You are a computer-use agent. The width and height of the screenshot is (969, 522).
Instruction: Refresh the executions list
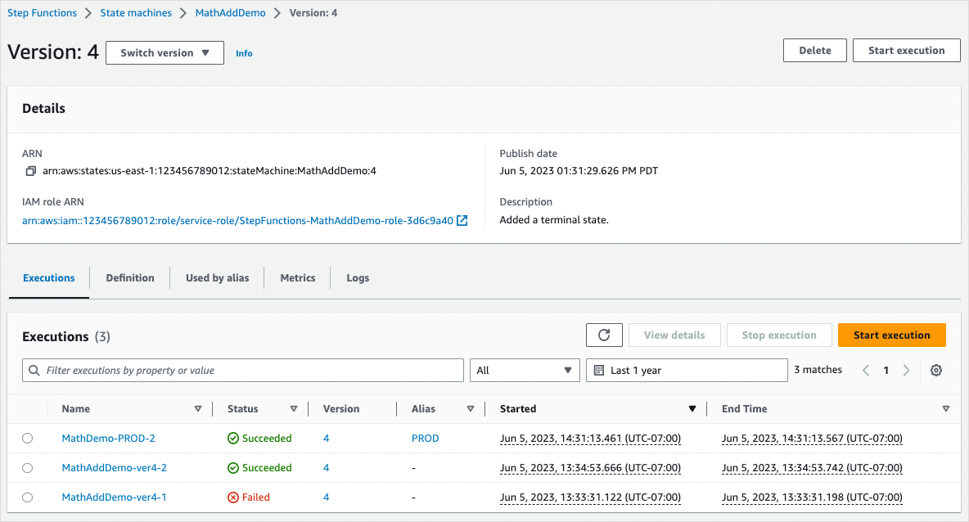pos(604,334)
